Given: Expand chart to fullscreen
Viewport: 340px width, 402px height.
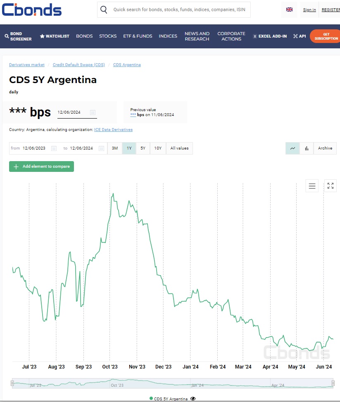Looking at the screenshot, I should pyautogui.click(x=330, y=186).
